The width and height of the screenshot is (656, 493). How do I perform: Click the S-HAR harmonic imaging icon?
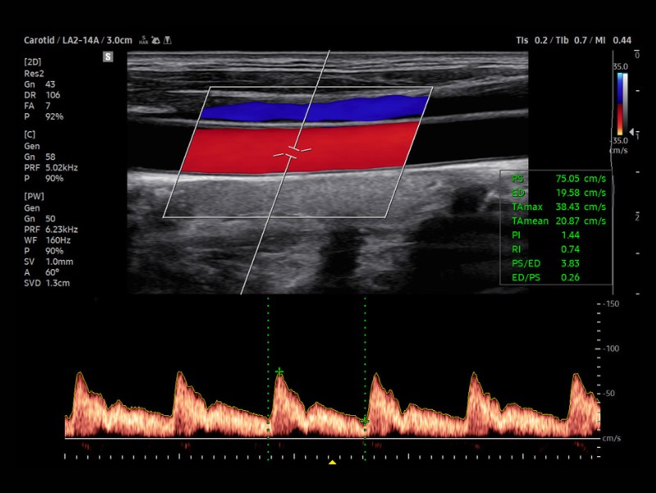coord(143,40)
